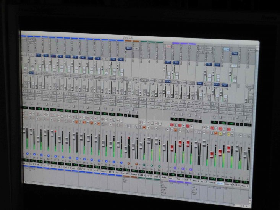Open send number 32 on first mr1.5

pyautogui.click(x=176, y=63)
